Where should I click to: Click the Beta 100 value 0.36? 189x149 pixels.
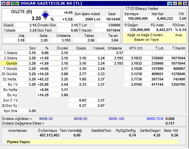click(174, 135)
